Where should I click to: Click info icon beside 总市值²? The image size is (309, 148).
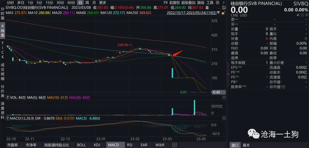coord(284,87)
